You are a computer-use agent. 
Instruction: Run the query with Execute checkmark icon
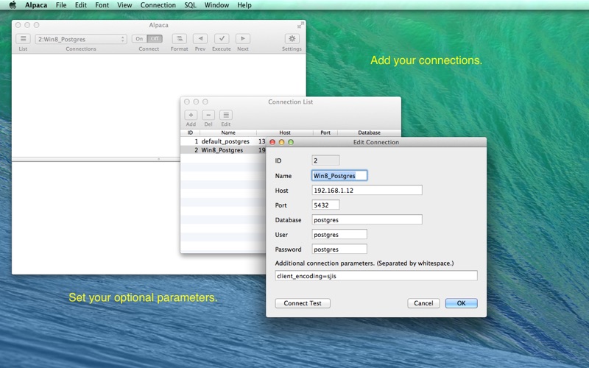(x=222, y=39)
